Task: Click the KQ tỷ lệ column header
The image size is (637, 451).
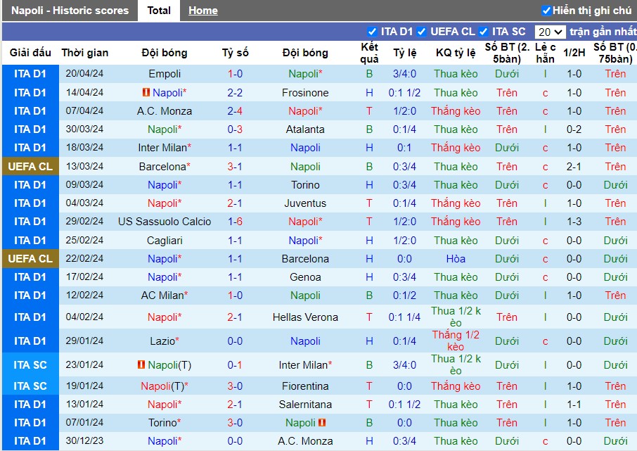Action: tap(456, 53)
